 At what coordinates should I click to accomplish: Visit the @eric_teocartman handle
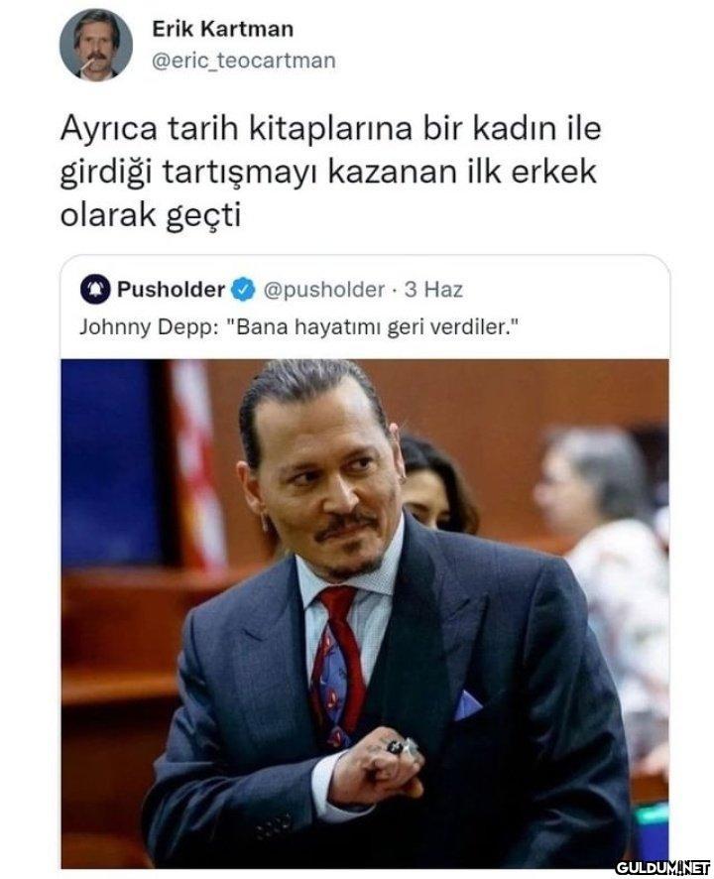(x=243, y=61)
